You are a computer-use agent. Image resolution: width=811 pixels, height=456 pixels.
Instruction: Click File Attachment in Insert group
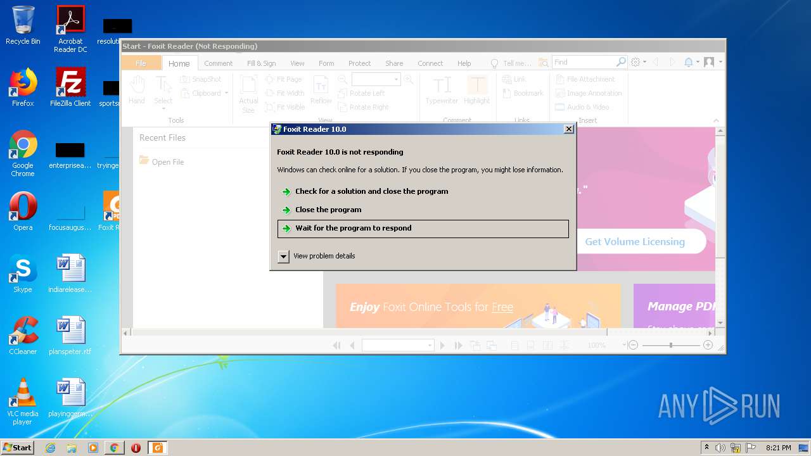(585, 79)
